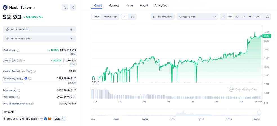Click the Add to watchlist button
The image size is (277, 126).
click(39, 29)
